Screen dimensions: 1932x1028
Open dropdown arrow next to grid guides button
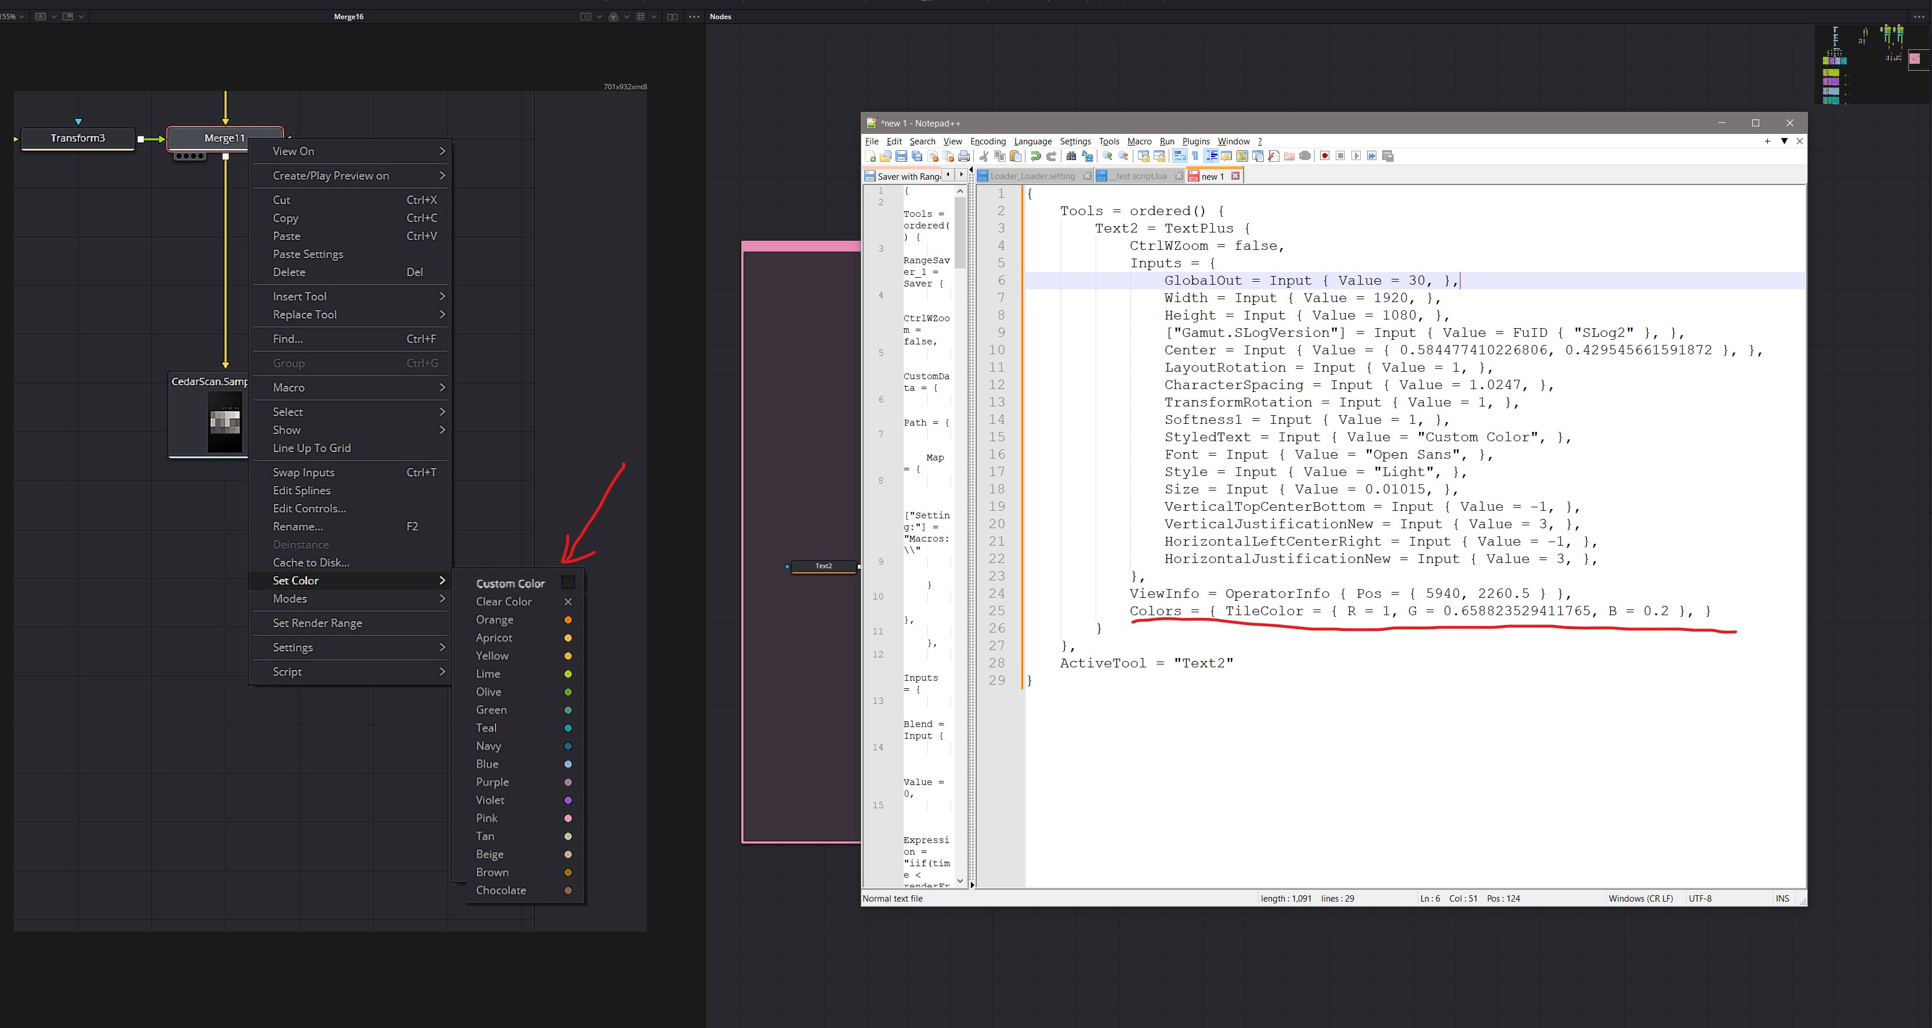tap(654, 16)
